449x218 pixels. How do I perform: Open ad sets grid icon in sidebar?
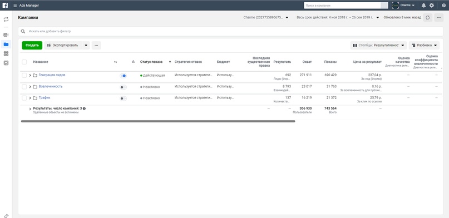(x=6, y=53)
